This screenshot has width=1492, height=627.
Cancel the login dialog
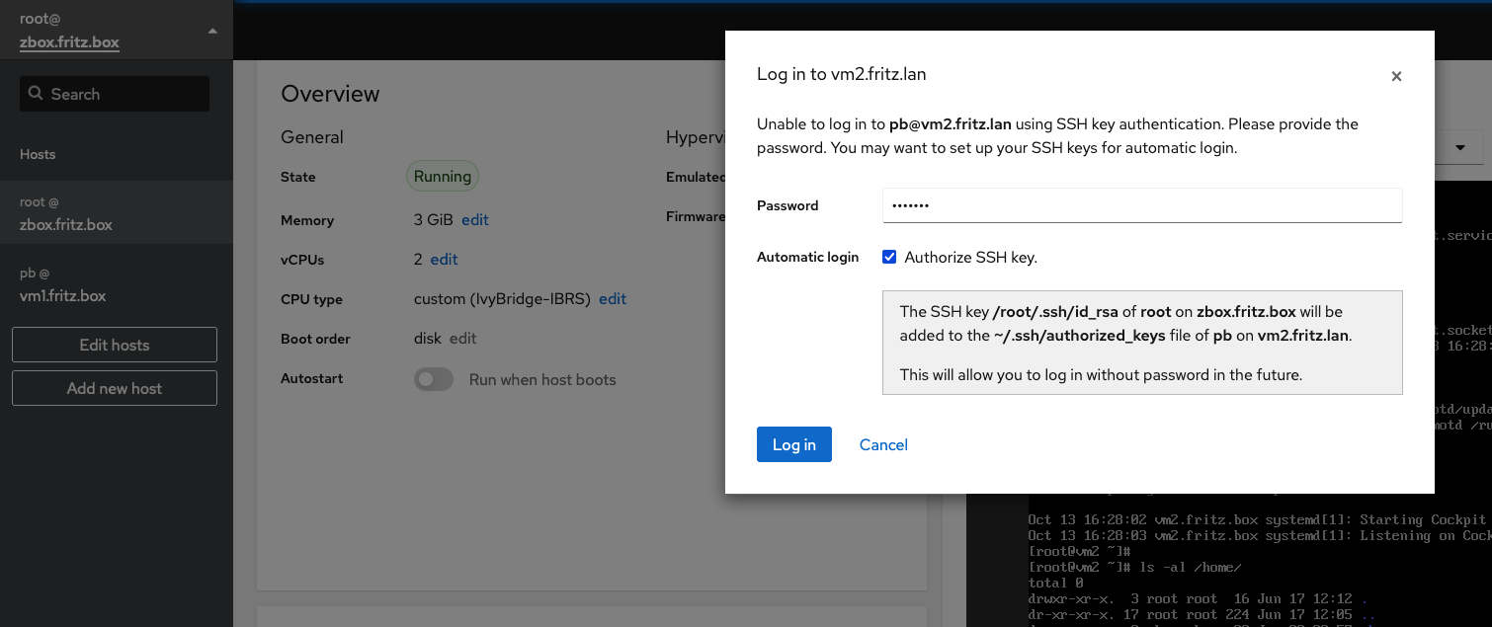[883, 444]
